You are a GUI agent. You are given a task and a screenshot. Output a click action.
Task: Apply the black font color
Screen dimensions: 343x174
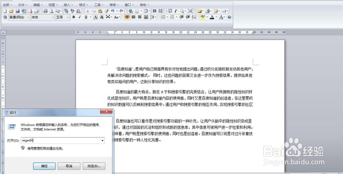(212, 17)
